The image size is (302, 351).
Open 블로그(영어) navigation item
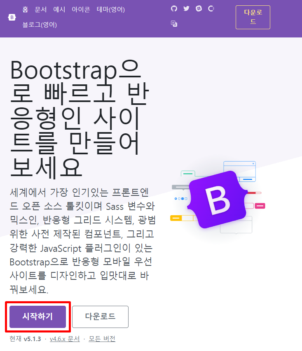[x=40, y=25]
